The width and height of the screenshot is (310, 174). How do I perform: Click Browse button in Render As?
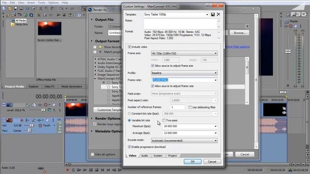pyautogui.click(x=239, y=33)
